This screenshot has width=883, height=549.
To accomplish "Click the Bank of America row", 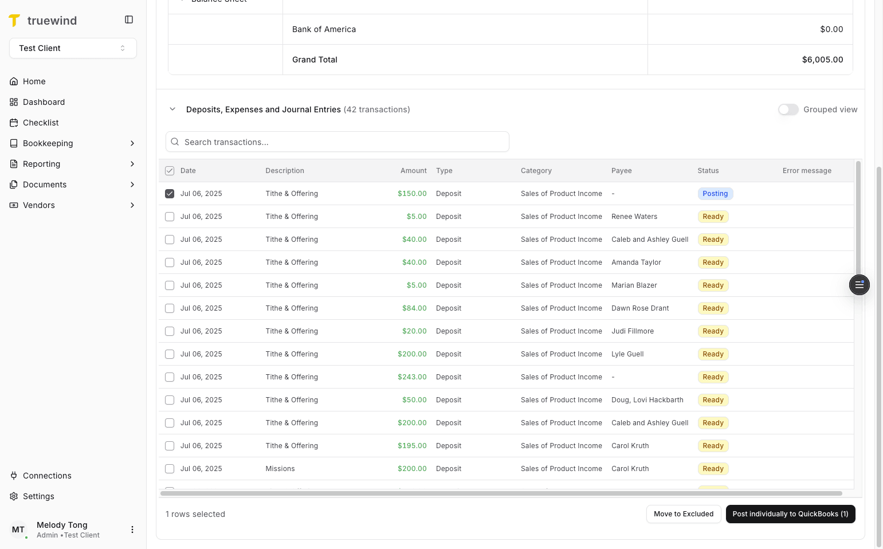I will click(510, 29).
